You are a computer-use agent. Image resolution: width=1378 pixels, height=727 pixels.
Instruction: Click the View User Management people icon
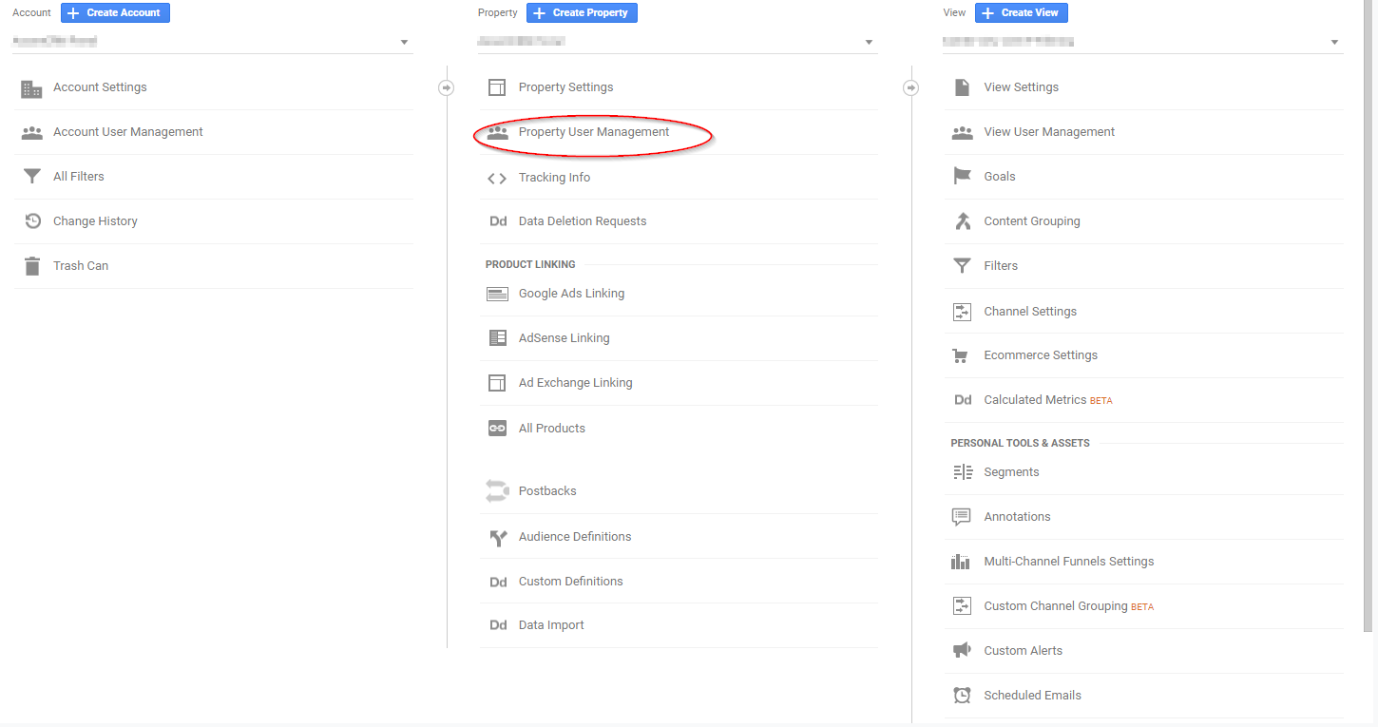(x=963, y=133)
